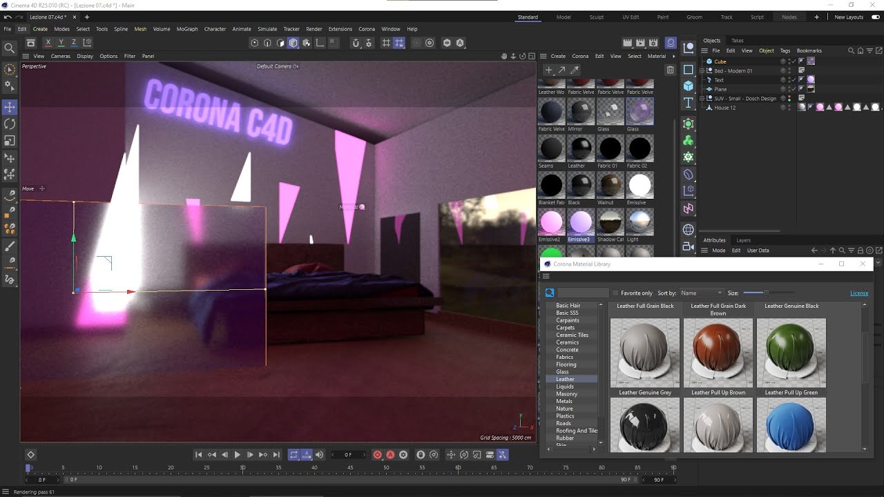This screenshot has width=884, height=497.
Task: Select the Metals category in library list
Action: (564, 401)
